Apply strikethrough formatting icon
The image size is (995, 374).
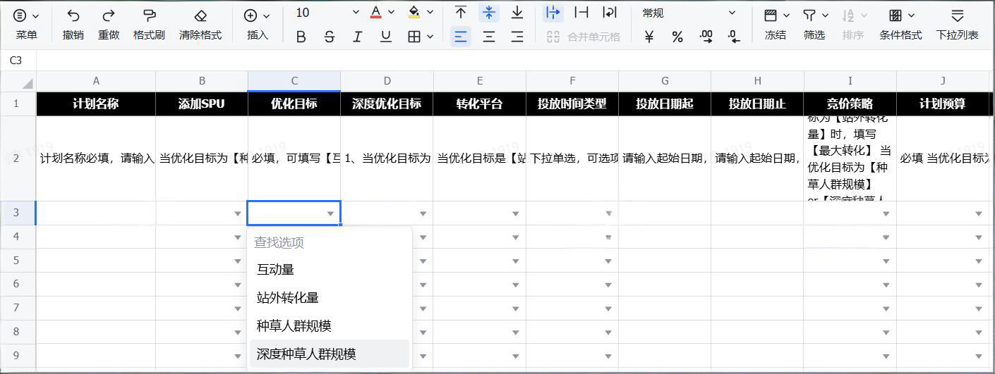coord(329,37)
